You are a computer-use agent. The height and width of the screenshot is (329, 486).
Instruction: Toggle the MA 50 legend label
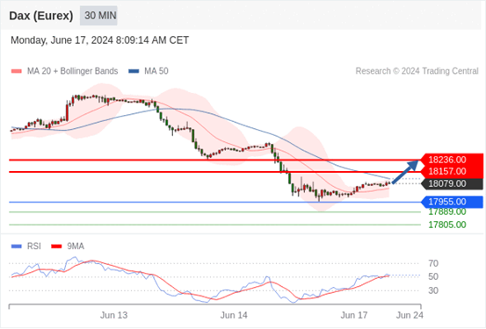(x=156, y=71)
